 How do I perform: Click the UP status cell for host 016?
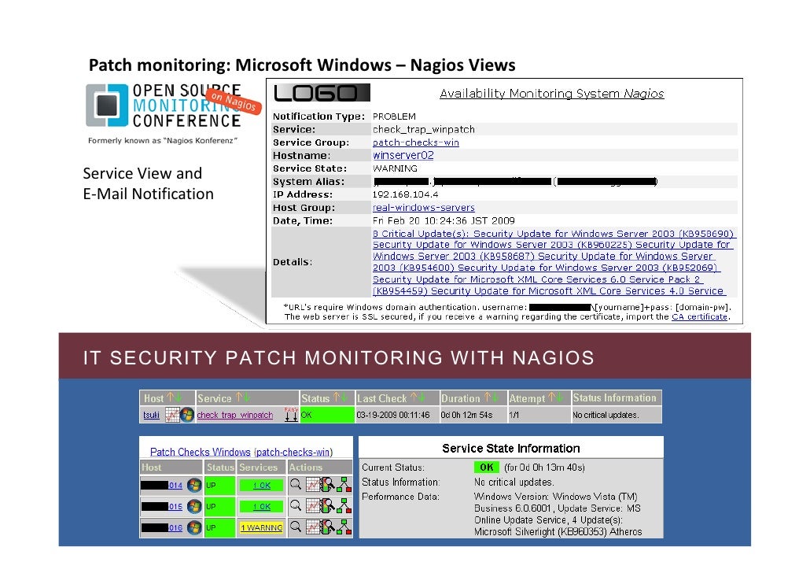click(219, 527)
